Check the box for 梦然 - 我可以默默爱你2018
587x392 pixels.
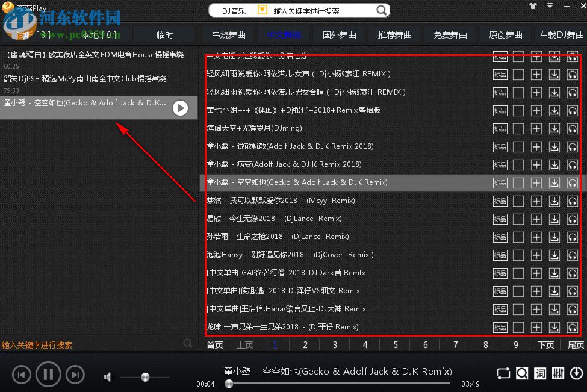point(518,201)
